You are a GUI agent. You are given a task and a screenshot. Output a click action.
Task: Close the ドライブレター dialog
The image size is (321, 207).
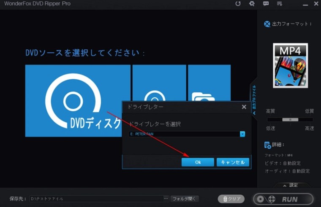[x=244, y=107]
